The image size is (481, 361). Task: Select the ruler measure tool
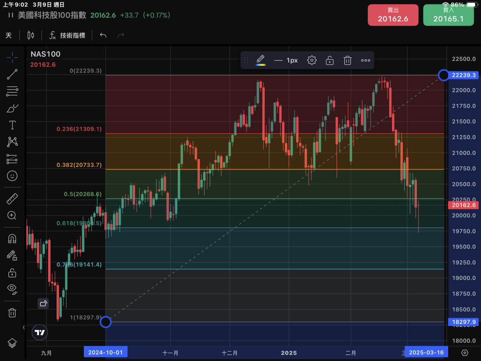(x=12, y=199)
